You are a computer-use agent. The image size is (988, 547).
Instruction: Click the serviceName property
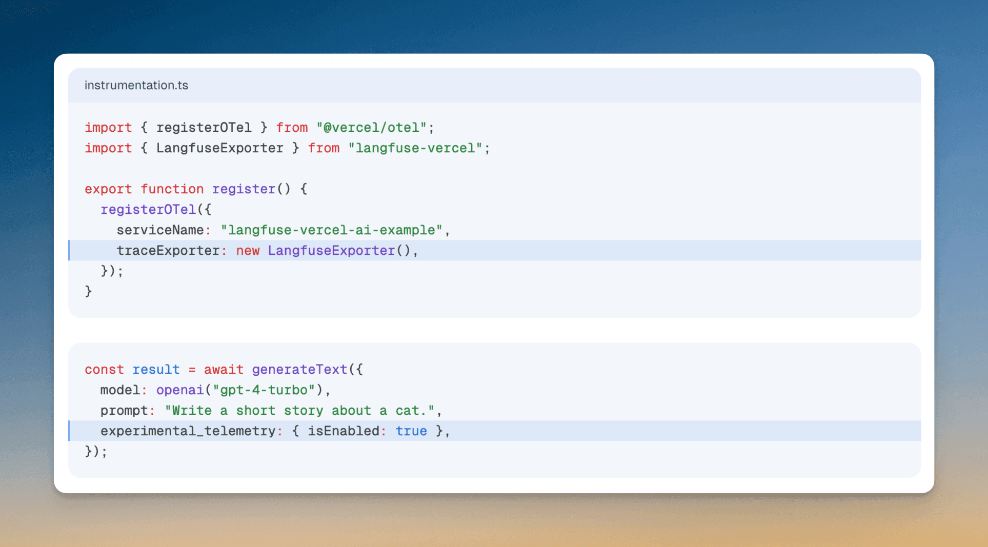pyautogui.click(x=160, y=230)
